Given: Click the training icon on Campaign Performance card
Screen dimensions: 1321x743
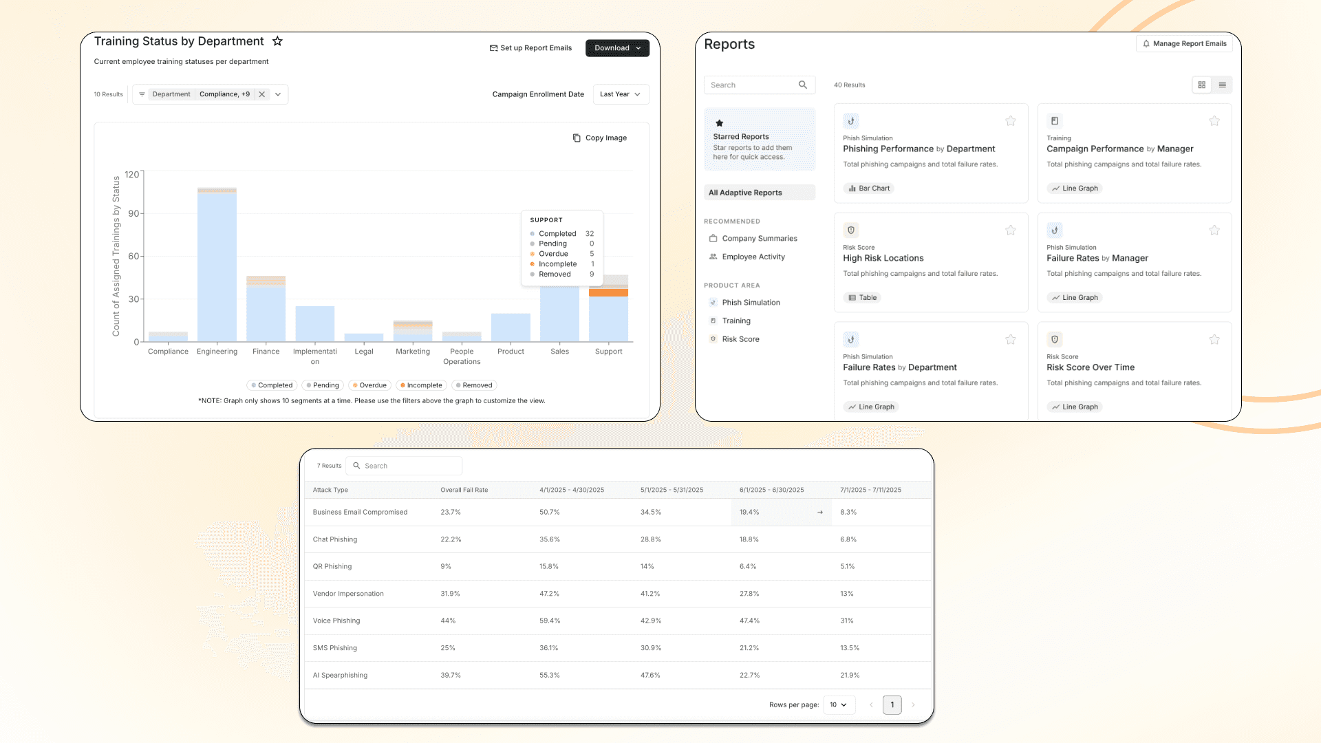Looking at the screenshot, I should point(1054,121).
